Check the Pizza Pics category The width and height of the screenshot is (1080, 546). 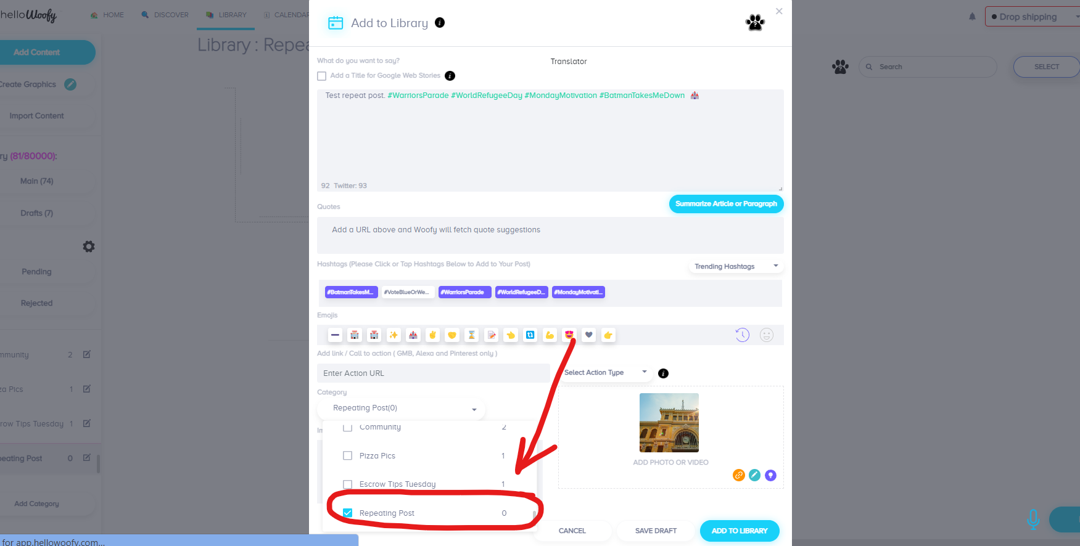point(347,455)
